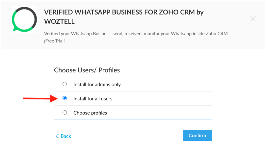The image size is (267, 157).
Task: Click empty space in the 'Choose profiles' row
Action: pos(159,113)
